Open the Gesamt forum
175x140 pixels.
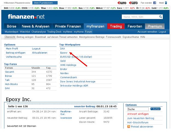tap(10, 72)
